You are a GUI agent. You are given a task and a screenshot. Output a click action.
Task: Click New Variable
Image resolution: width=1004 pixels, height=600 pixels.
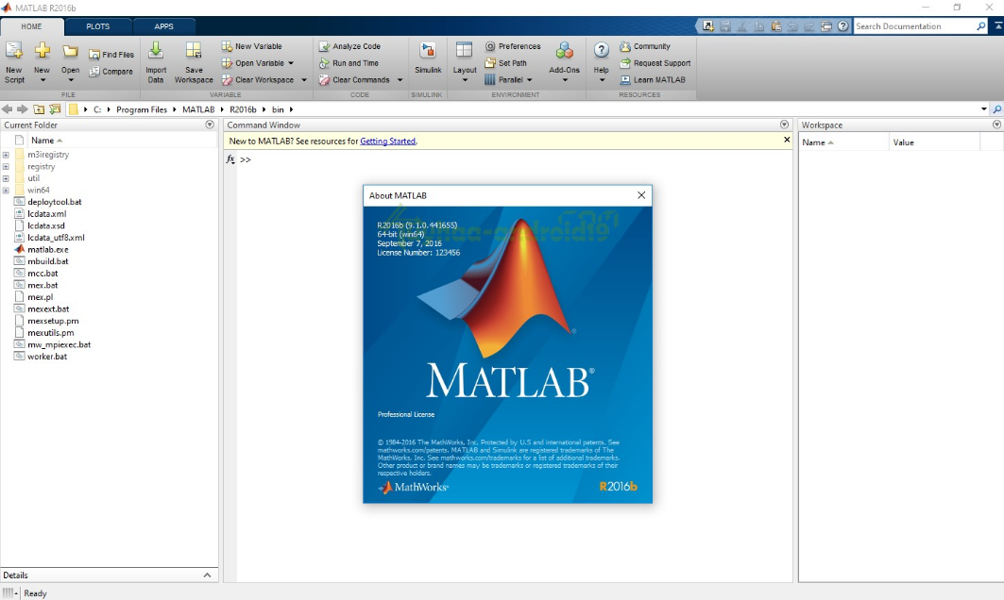[251, 46]
